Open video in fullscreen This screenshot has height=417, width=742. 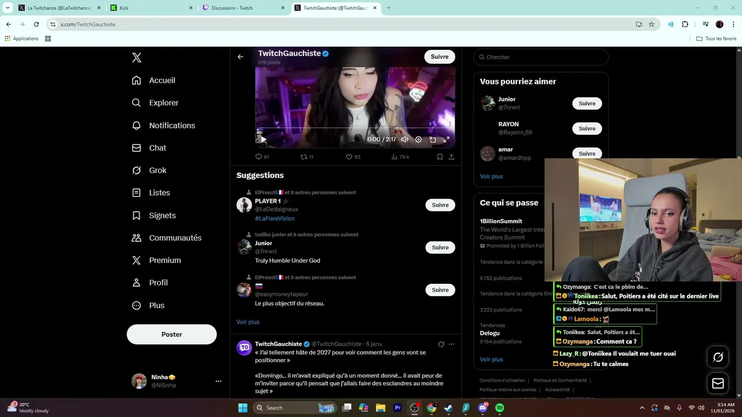[446, 140]
